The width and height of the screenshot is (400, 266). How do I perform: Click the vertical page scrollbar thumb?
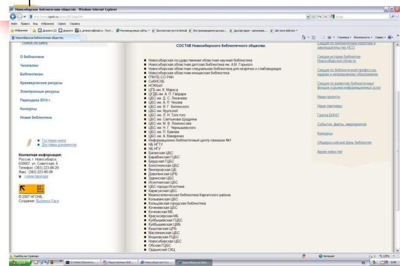click(x=397, y=151)
